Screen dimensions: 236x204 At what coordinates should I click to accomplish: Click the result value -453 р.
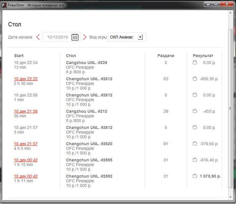tap(209, 111)
